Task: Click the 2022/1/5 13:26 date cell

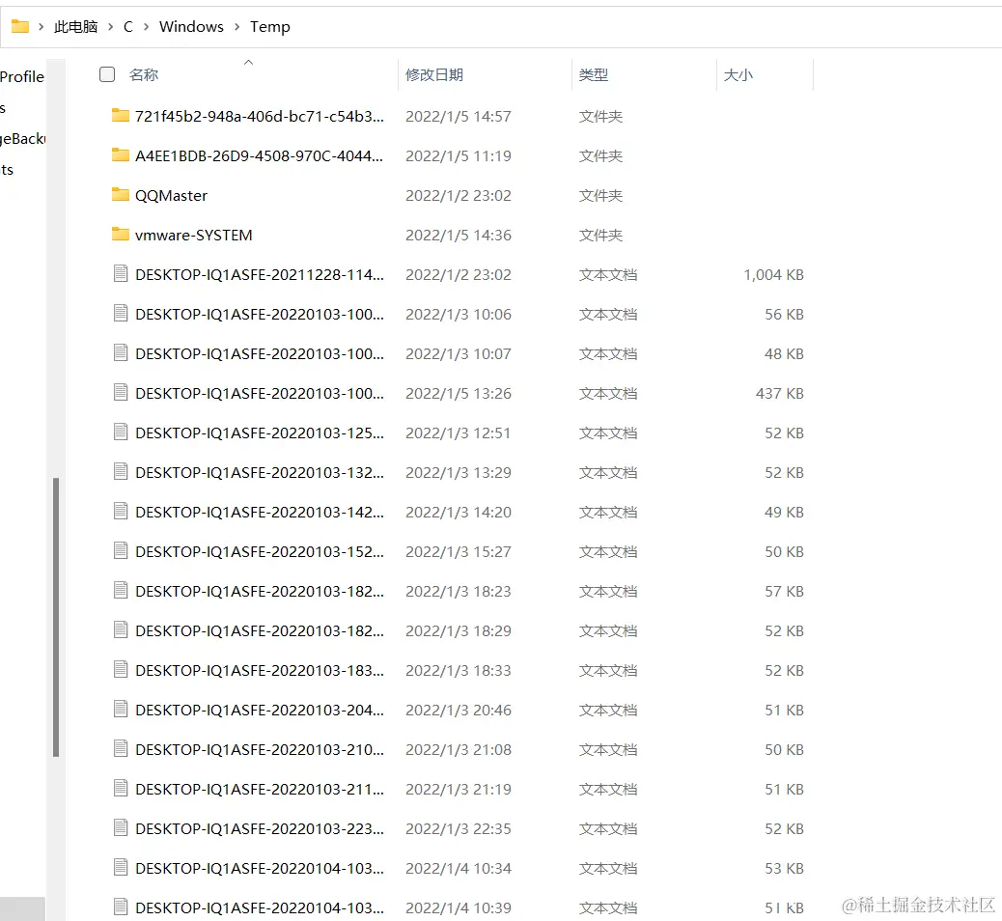Action: pyautogui.click(x=459, y=393)
